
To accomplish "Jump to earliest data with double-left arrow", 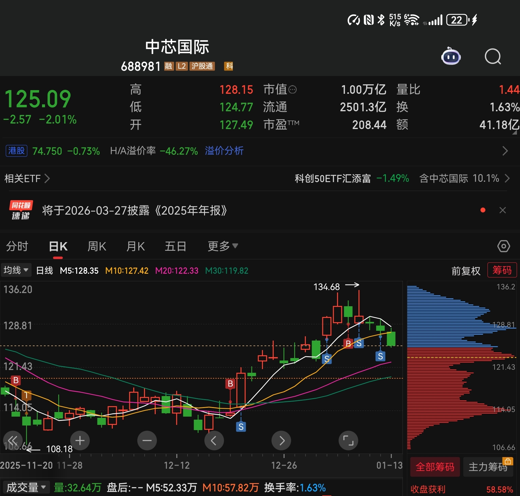I will 13,441.
